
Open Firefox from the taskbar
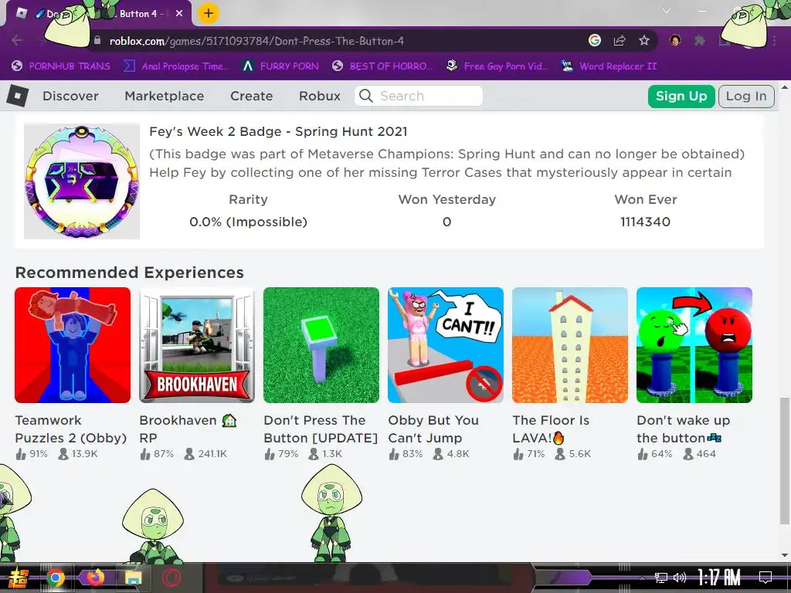tap(95, 578)
